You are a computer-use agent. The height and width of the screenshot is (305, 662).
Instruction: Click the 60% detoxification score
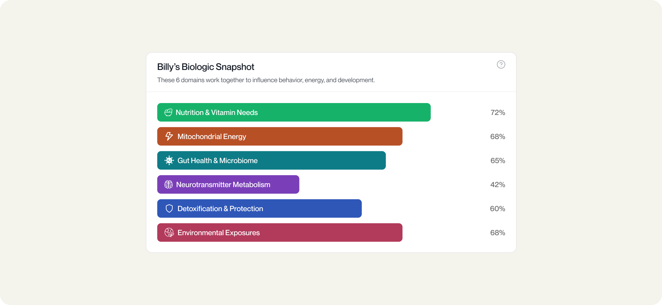click(x=497, y=209)
